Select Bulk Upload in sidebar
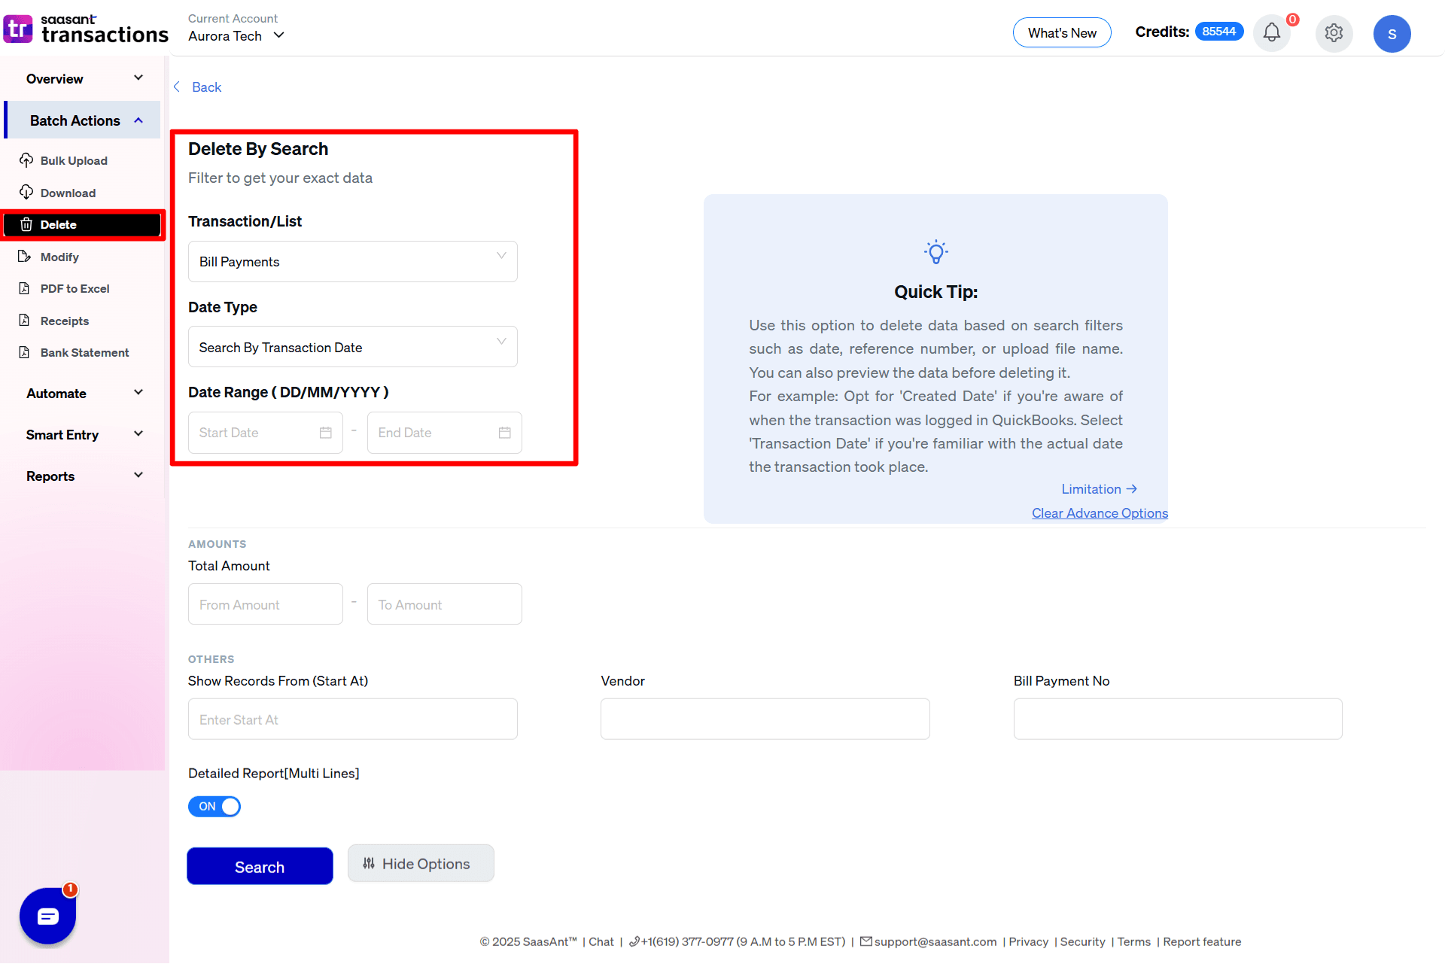1445x964 pixels. click(x=74, y=160)
